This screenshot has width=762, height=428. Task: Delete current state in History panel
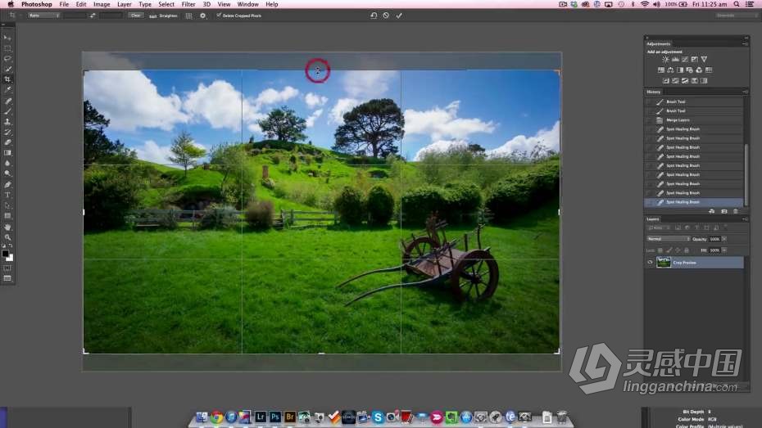736,211
